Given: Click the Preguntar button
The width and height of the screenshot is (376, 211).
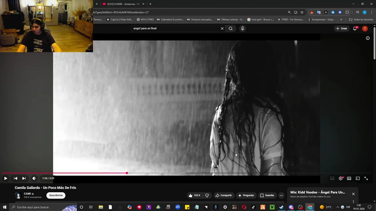Looking at the screenshot, I should [x=246, y=195].
